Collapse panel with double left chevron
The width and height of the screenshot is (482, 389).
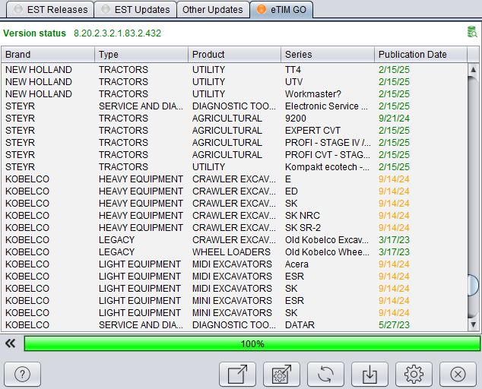tap(11, 343)
